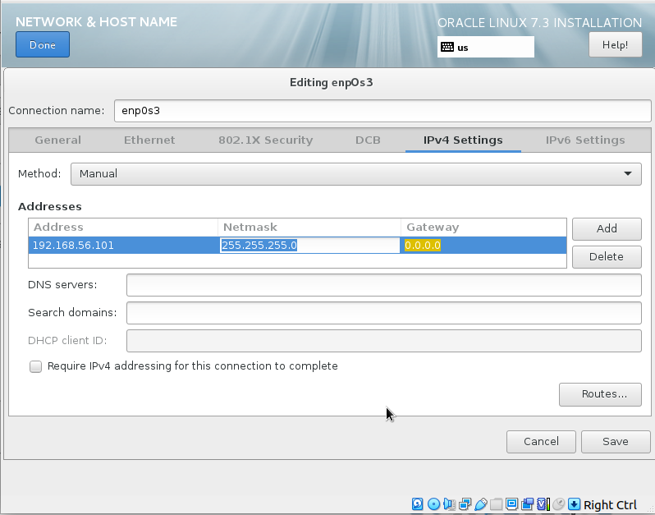
Task: Click the VirtualBox audio speaker icon
Action: coord(450,504)
